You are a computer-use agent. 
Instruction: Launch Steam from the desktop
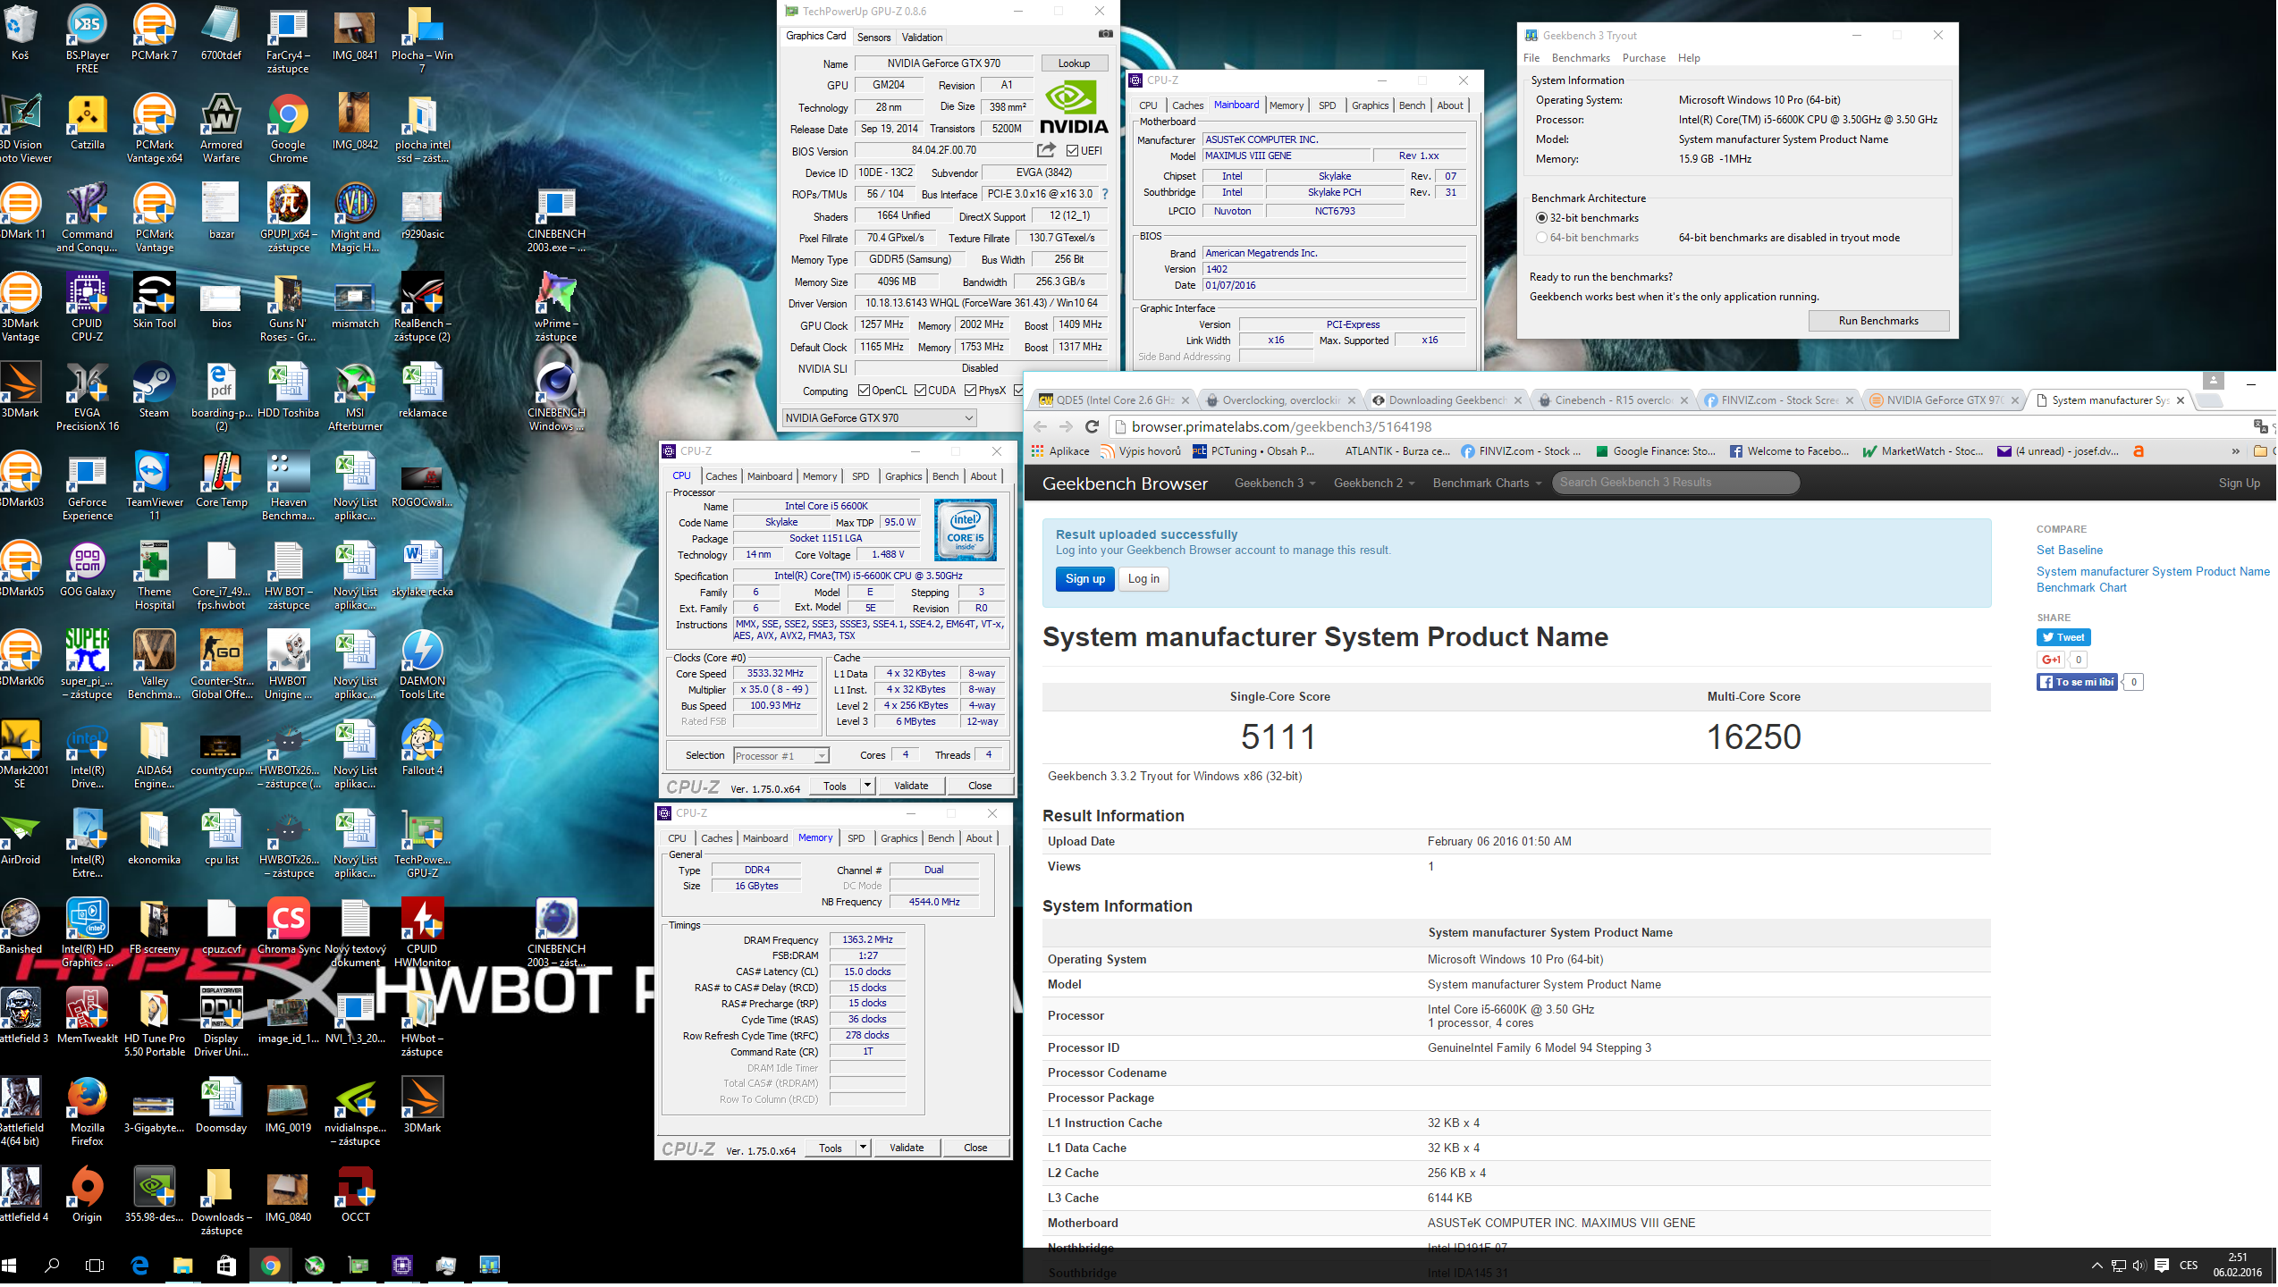pyautogui.click(x=154, y=391)
